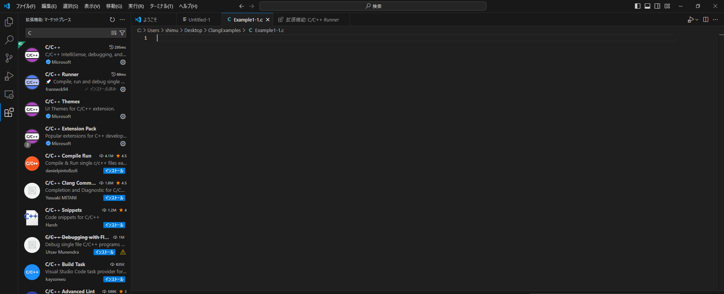Click the Desktop breadcrumb segment
The width and height of the screenshot is (724, 294).
point(193,30)
